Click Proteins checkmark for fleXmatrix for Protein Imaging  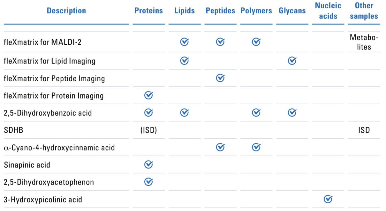[148, 95]
